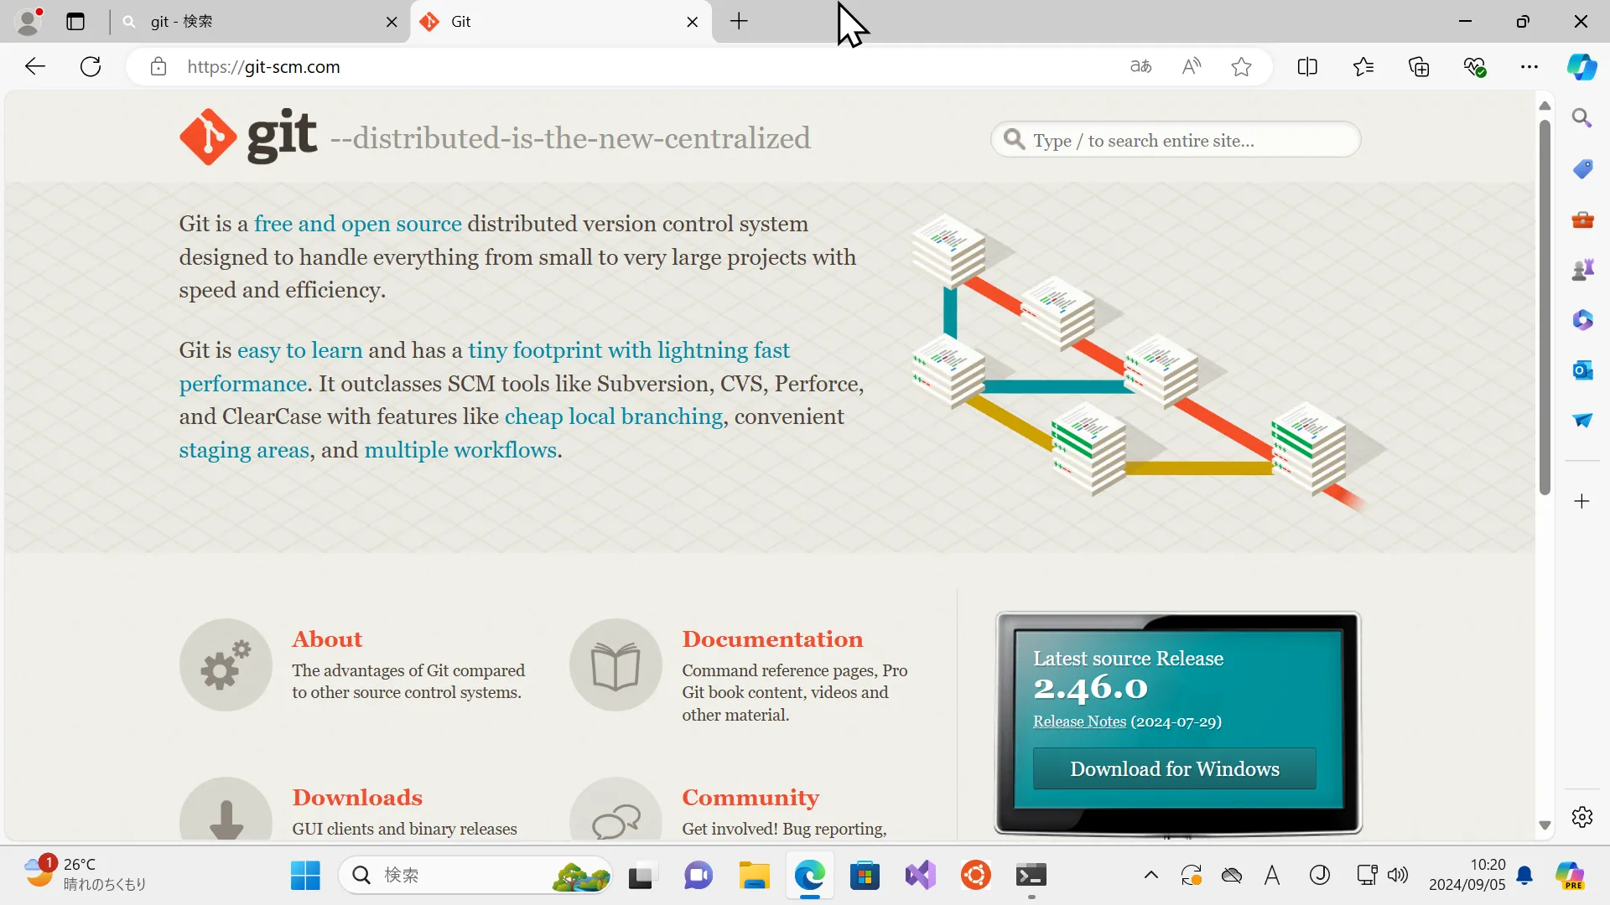Start Read Aloud from address bar

[x=1192, y=67]
